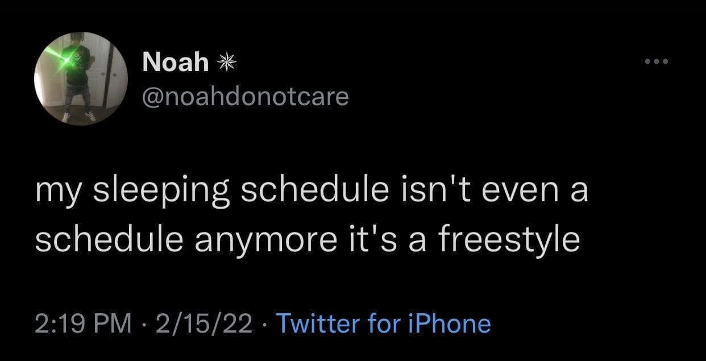Click the Twitter for iPhone source link

(383, 323)
